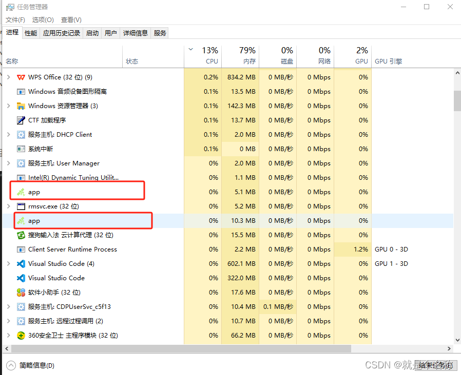The width and height of the screenshot is (461, 375).
Task: Sort by the 内存 column header
Action: (240, 56)
